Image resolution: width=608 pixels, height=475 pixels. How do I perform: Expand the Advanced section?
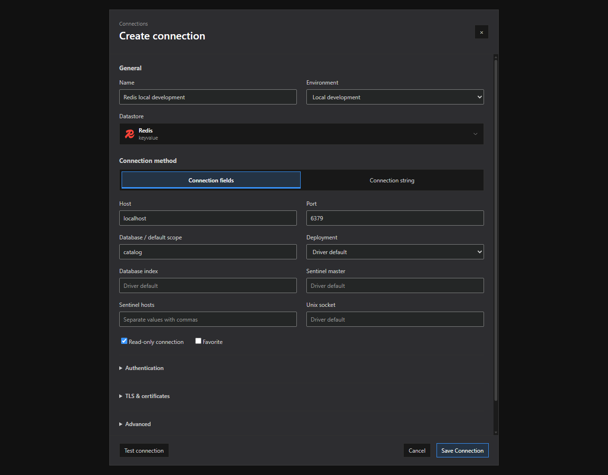tap(135, 424)
